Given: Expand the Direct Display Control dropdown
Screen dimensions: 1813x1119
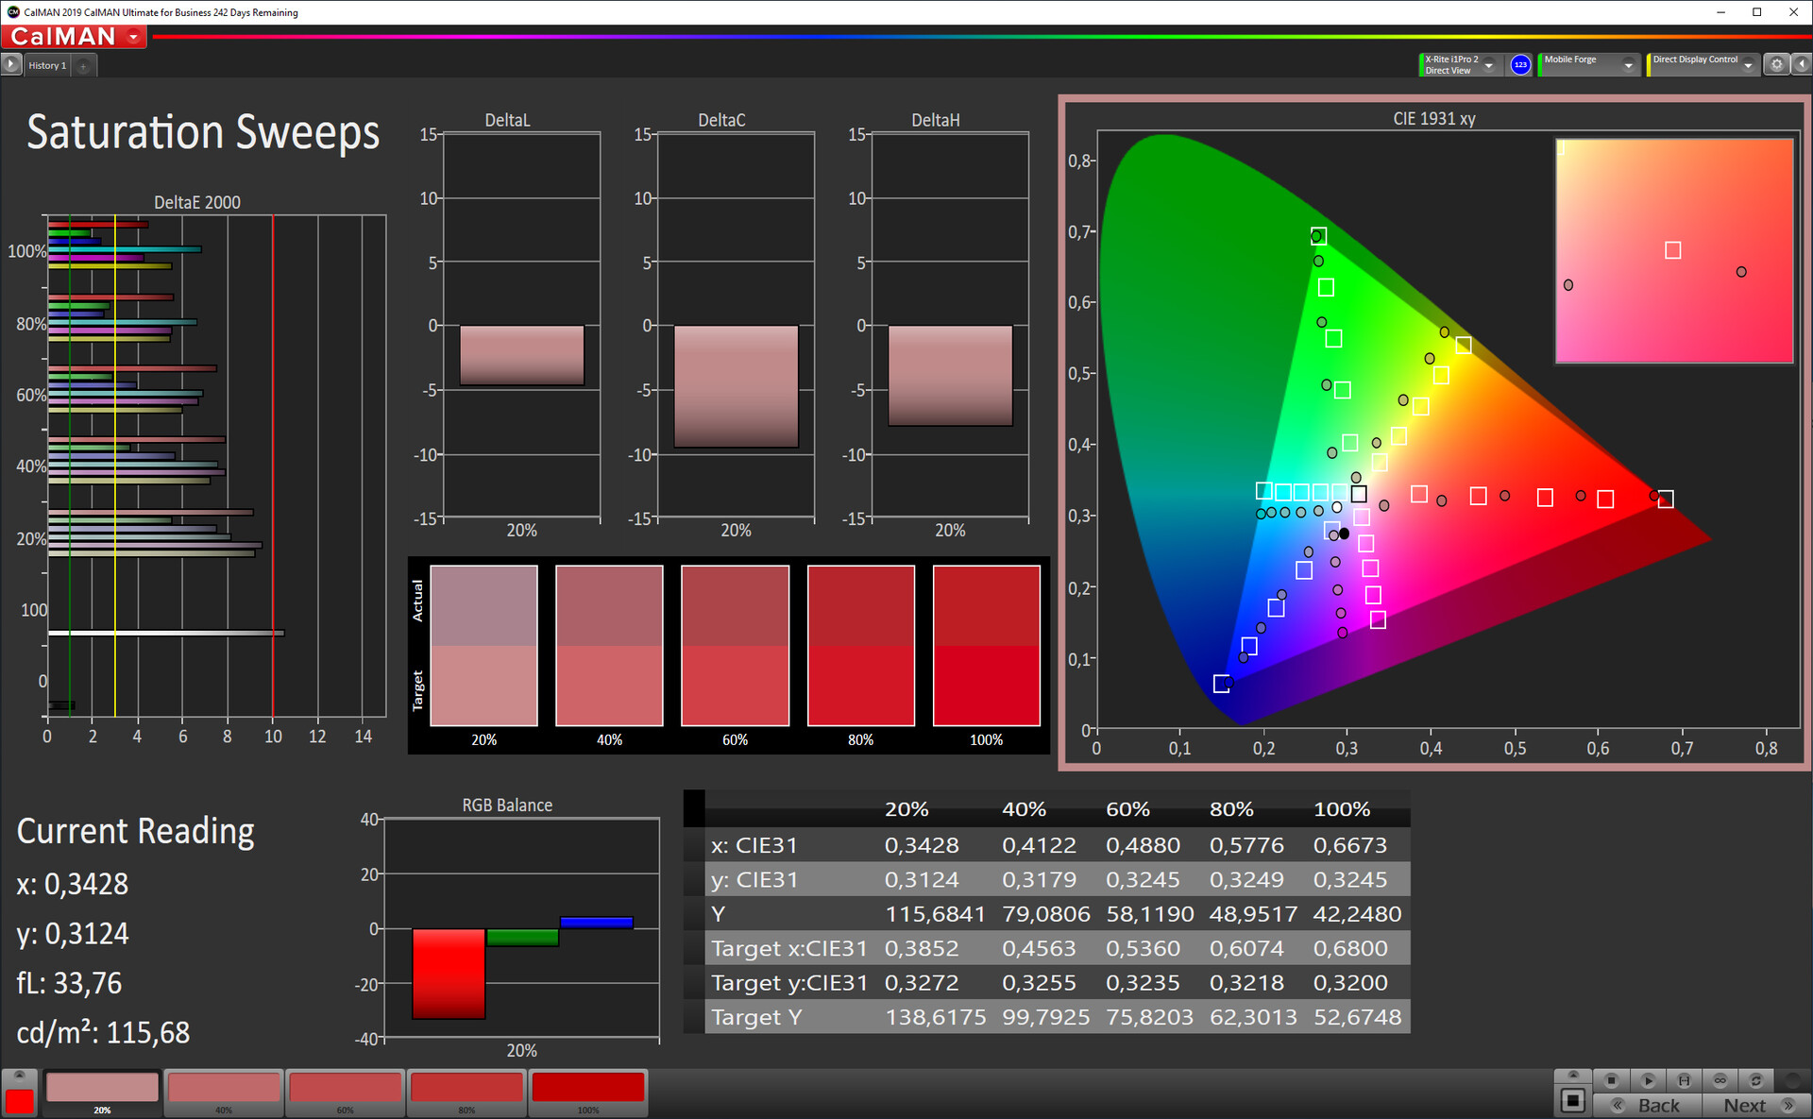Looking at the screenshot, I should pos(1748,65).
